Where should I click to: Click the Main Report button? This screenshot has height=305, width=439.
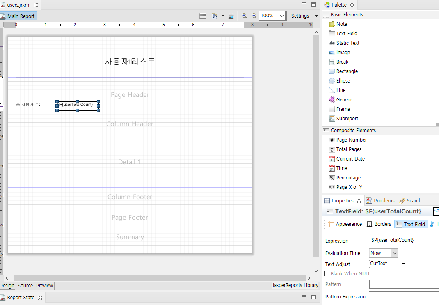click(18, 16)
